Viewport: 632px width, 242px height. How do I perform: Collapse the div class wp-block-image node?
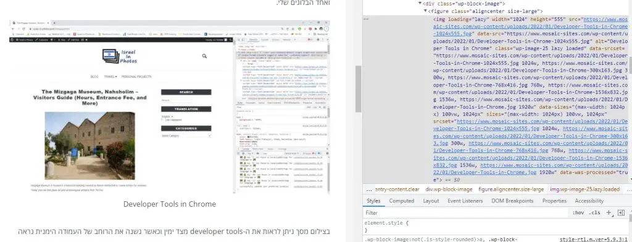(420, 3)
